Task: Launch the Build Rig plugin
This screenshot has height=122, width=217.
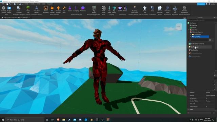Action: [x=145, y=9]
